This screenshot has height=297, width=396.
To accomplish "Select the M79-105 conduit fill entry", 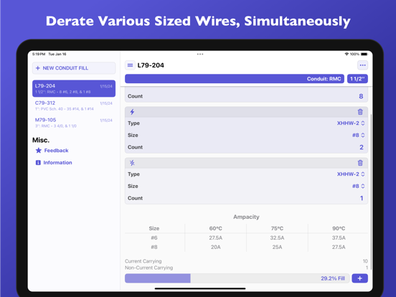I will 74,123.
